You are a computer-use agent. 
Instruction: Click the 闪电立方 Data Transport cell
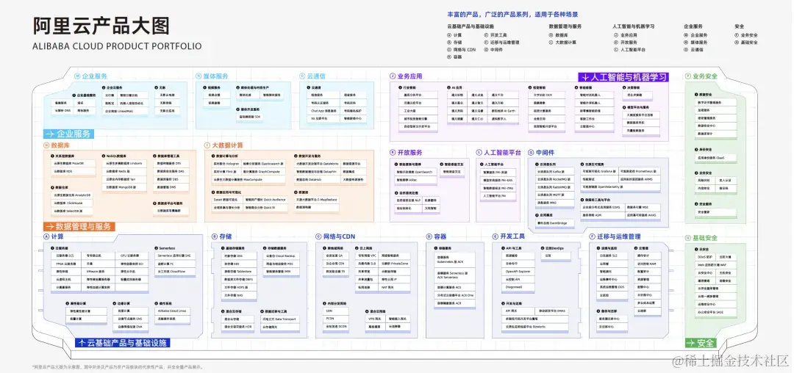tap(280, 319)
